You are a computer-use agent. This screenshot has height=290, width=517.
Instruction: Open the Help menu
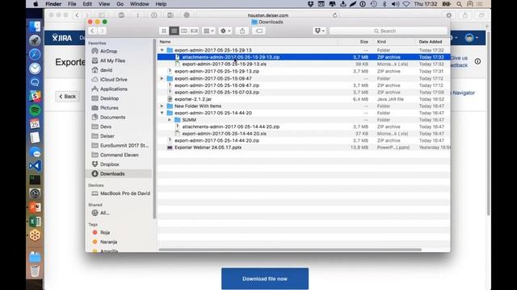(161, 4)
